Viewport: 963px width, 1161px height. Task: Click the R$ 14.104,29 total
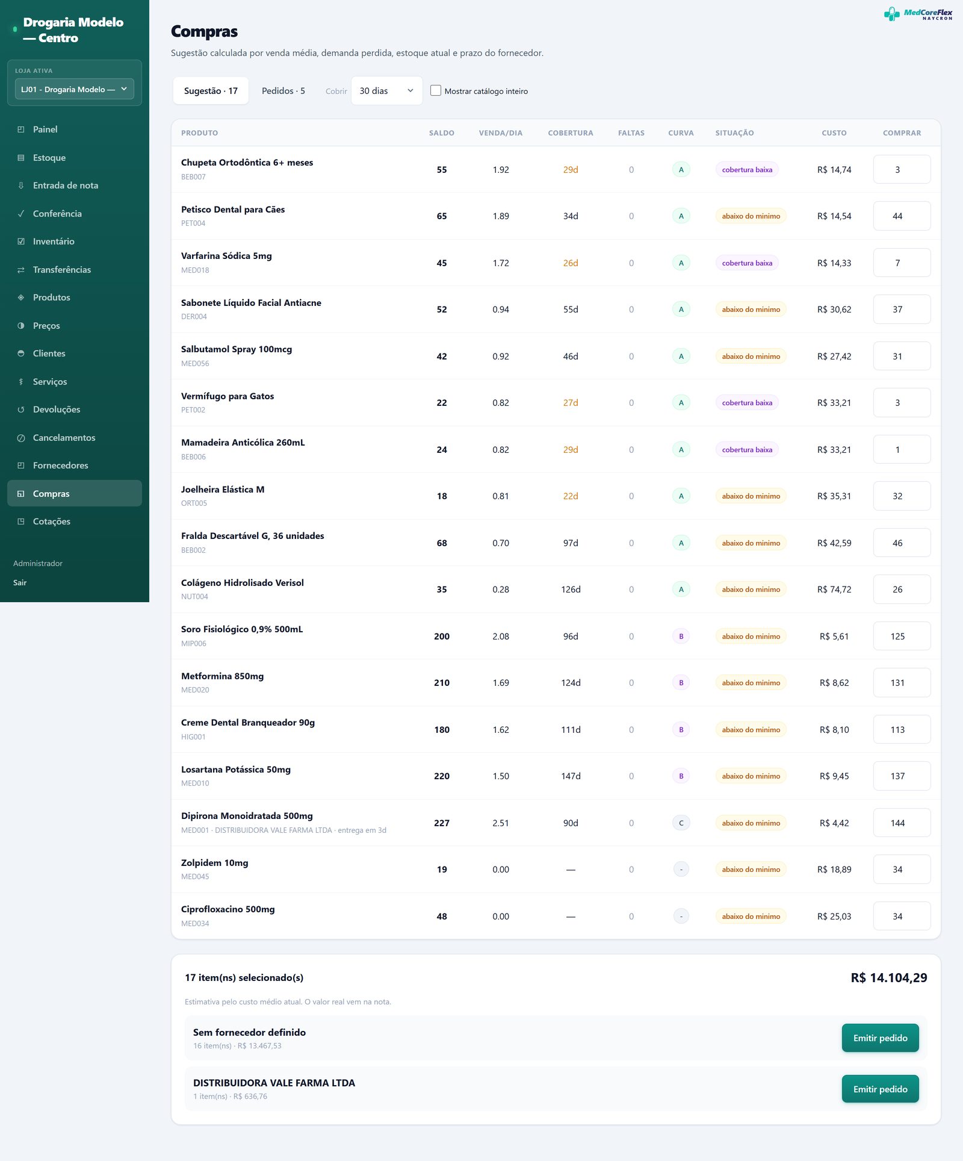(x=888, y=978)
